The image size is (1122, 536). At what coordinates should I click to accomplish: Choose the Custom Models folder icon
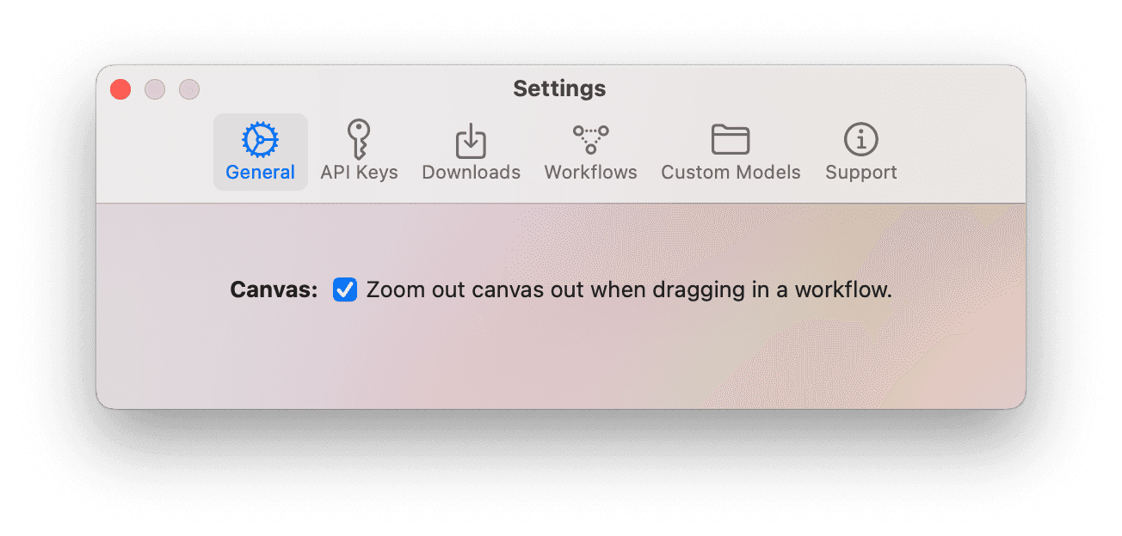[x=731, y=139]
